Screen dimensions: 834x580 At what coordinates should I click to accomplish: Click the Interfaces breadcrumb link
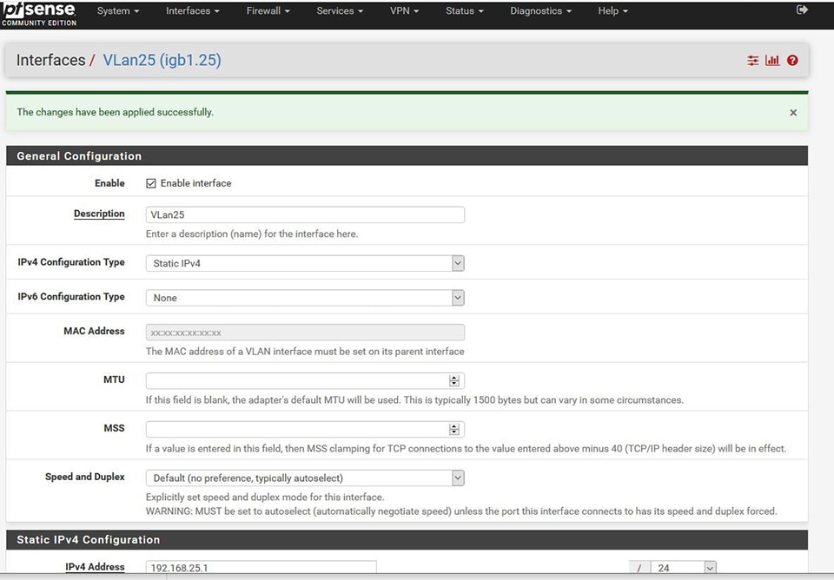[x=50, y=61]
